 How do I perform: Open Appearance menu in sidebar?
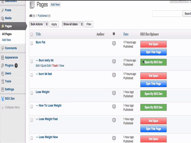tap(11, 57)
